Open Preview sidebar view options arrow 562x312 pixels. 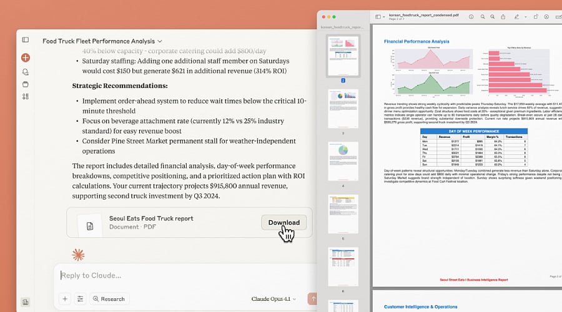point(383,17)
